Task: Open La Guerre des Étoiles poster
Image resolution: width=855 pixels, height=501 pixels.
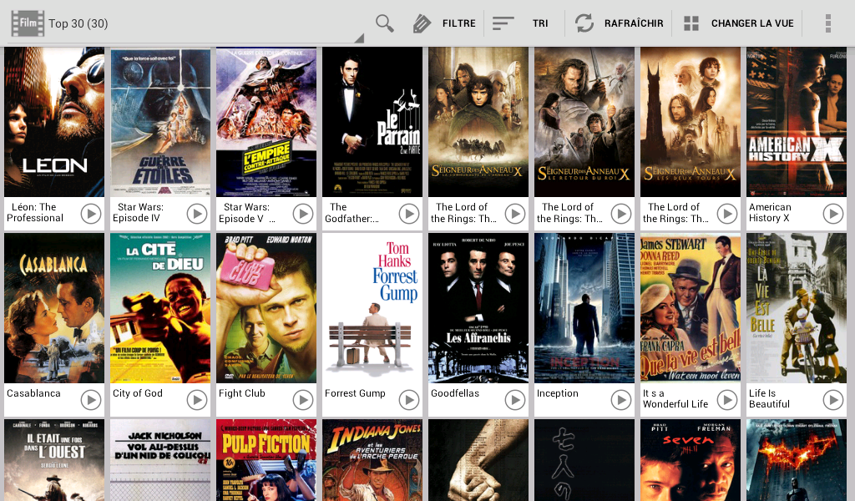Action: (x=160, y=122)
